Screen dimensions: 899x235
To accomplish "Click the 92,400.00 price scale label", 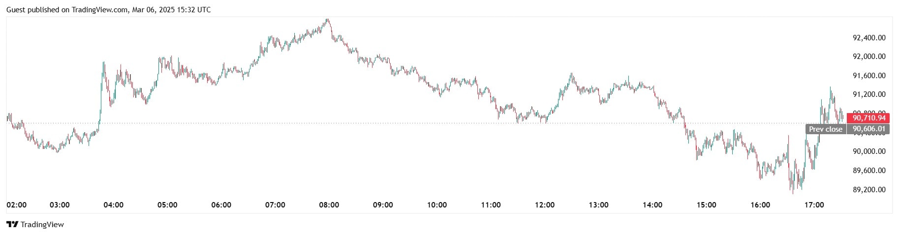I will (869, 38).
